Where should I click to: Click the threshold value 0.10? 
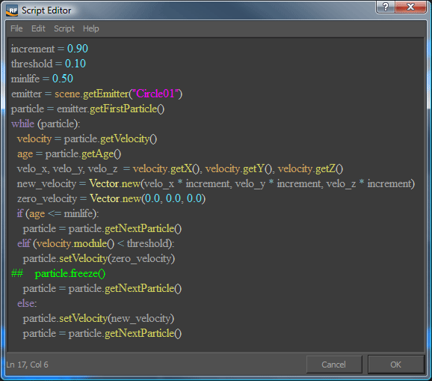75,64
